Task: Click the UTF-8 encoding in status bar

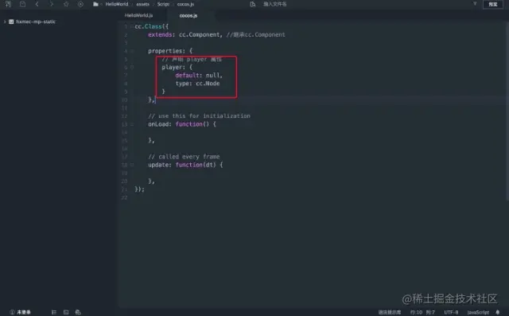Action: (x=451, y=312)
